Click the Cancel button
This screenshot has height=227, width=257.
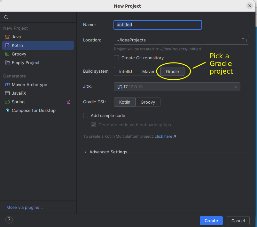point(238,221)
